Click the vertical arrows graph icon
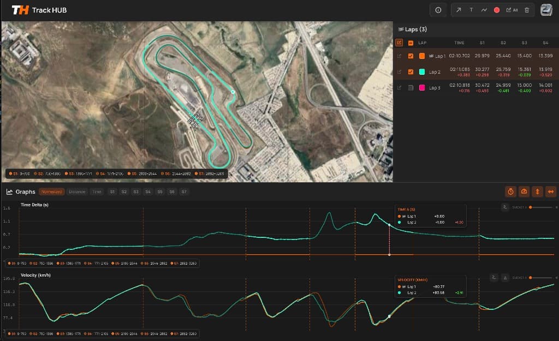The image size is (559, 341). (x=537, y=192)
